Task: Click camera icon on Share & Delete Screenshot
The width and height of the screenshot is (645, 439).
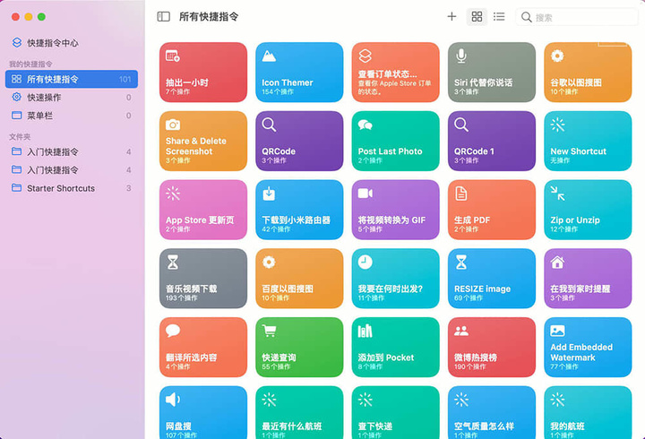Action: (173, 125)
